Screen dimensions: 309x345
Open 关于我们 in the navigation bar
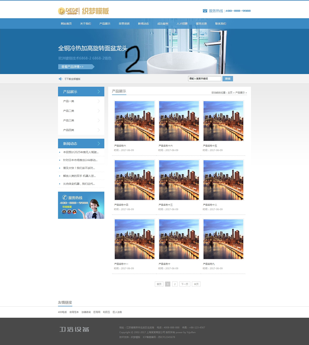[x=85, y=24]
